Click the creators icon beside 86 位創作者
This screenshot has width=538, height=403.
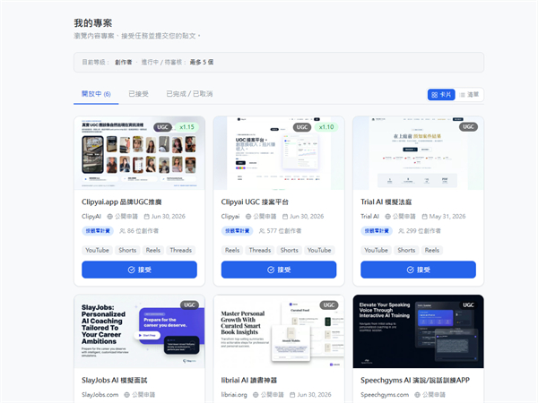(122, 231)
